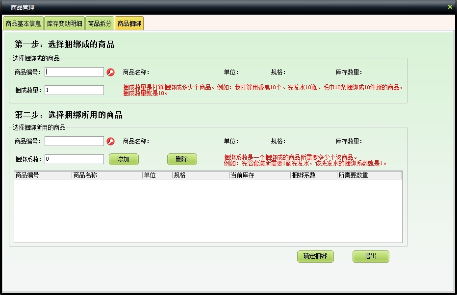Click search icon beside first-step 商品编号 field
This screenshot has width=457, height=295.
click(x=111, y=73)
